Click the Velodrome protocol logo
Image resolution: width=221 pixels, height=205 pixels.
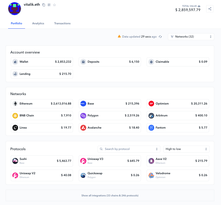coord(151,175)
